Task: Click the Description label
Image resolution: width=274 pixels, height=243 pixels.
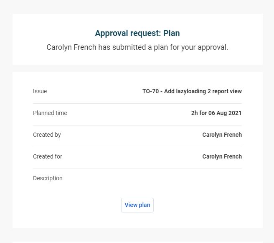Action: click(48, 178)
